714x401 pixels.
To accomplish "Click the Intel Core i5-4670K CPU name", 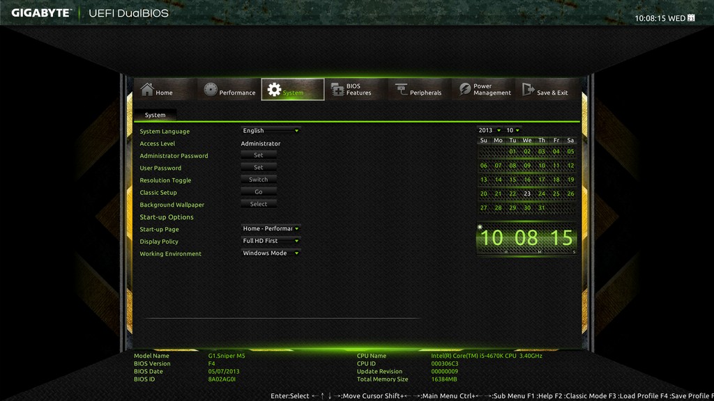I will click(x=486, y=356).
